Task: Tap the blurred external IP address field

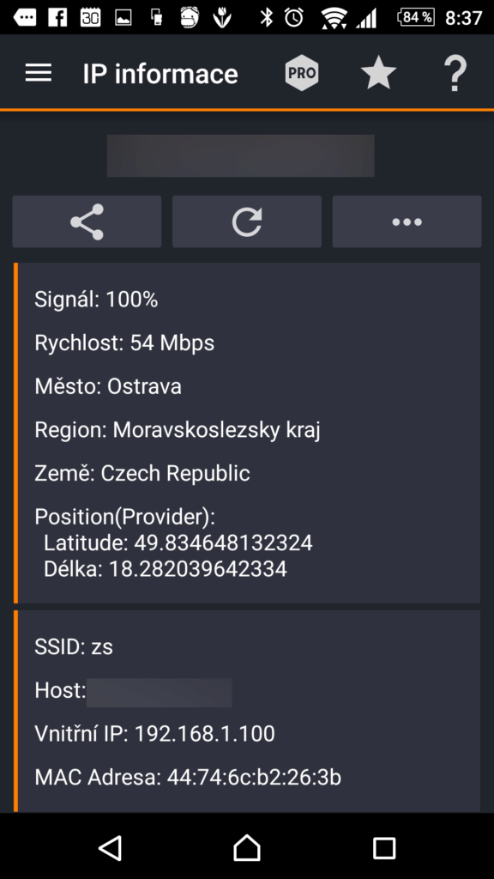Action: tap(241, 155)
